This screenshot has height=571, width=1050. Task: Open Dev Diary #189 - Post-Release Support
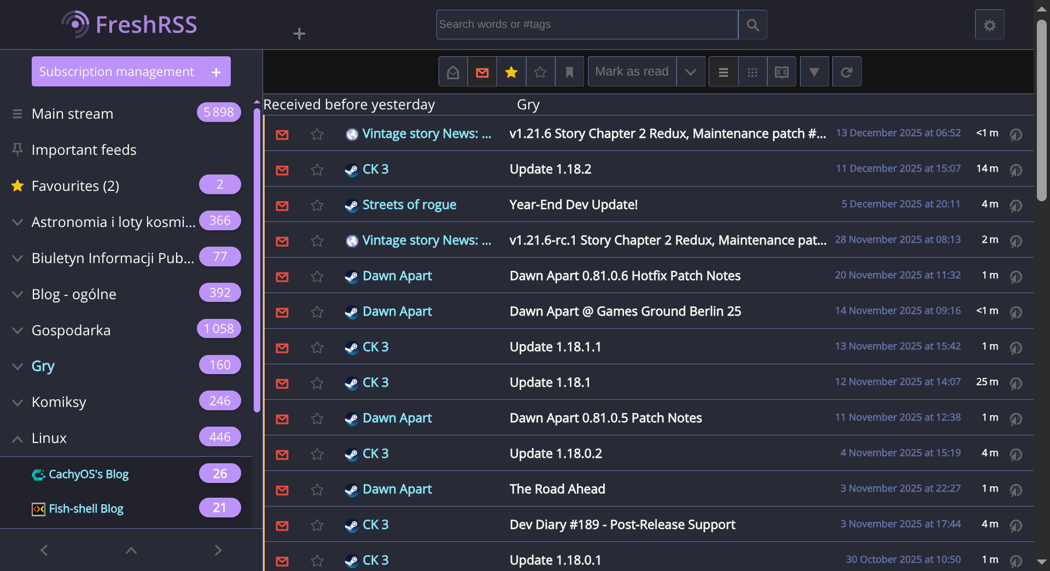point(622,525)
